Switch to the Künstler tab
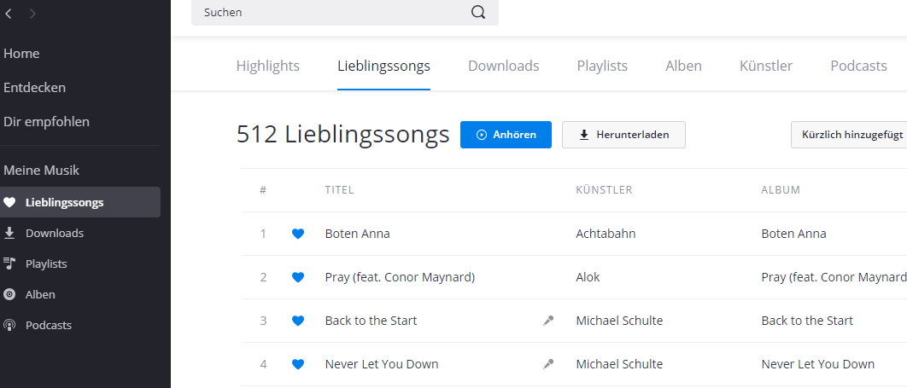 [766, 66]
